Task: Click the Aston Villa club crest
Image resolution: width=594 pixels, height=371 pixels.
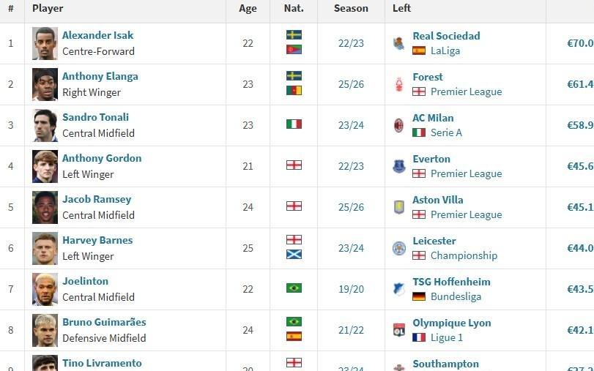Action: tap(398, 207)
